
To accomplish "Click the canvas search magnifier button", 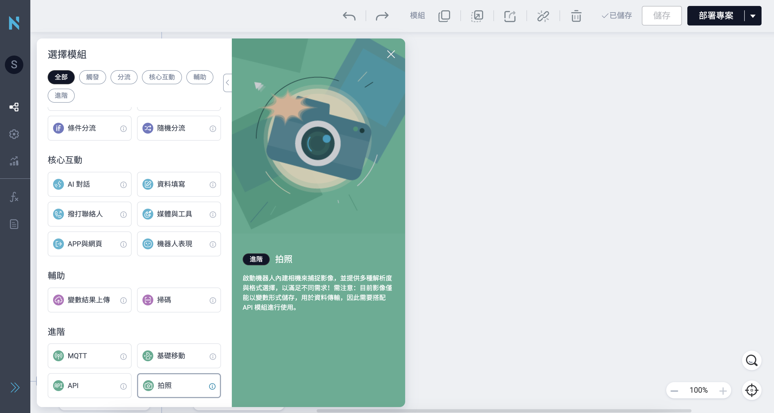I will click(752, 360).
